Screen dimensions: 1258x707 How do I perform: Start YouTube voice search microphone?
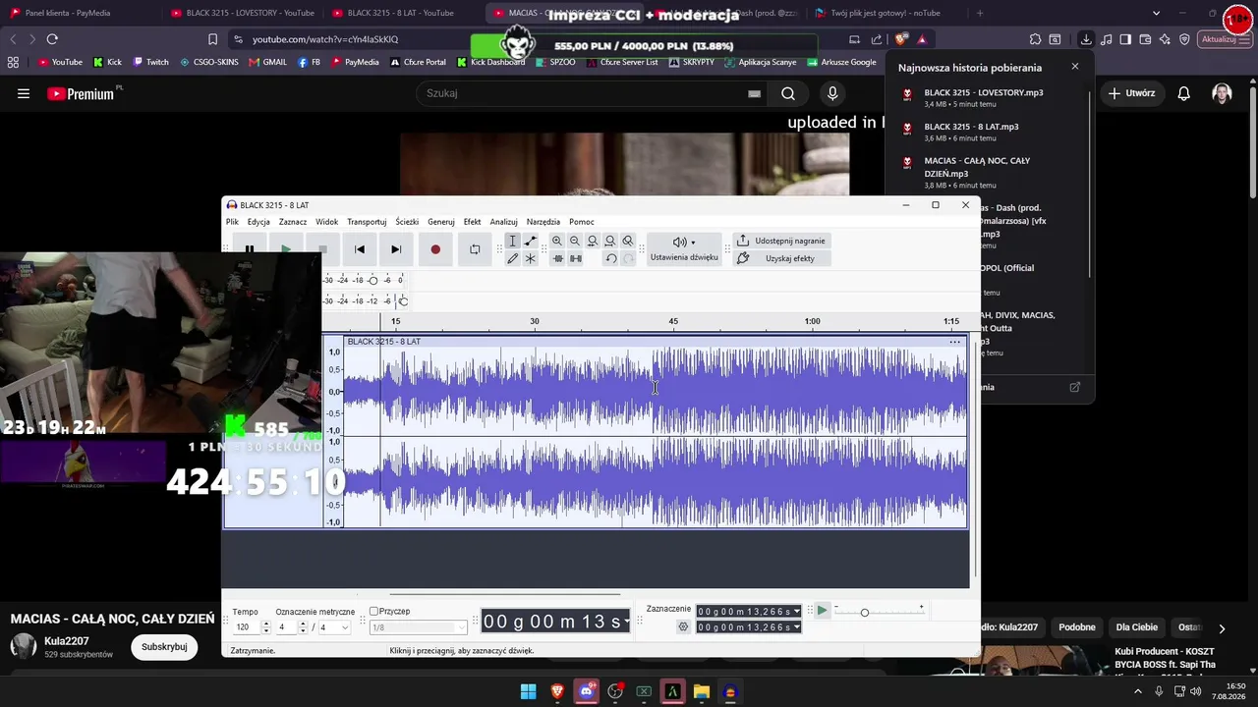tap(832, 93)
